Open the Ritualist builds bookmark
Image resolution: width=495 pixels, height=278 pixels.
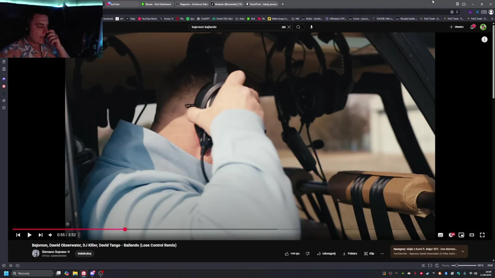tap(407, 19)
